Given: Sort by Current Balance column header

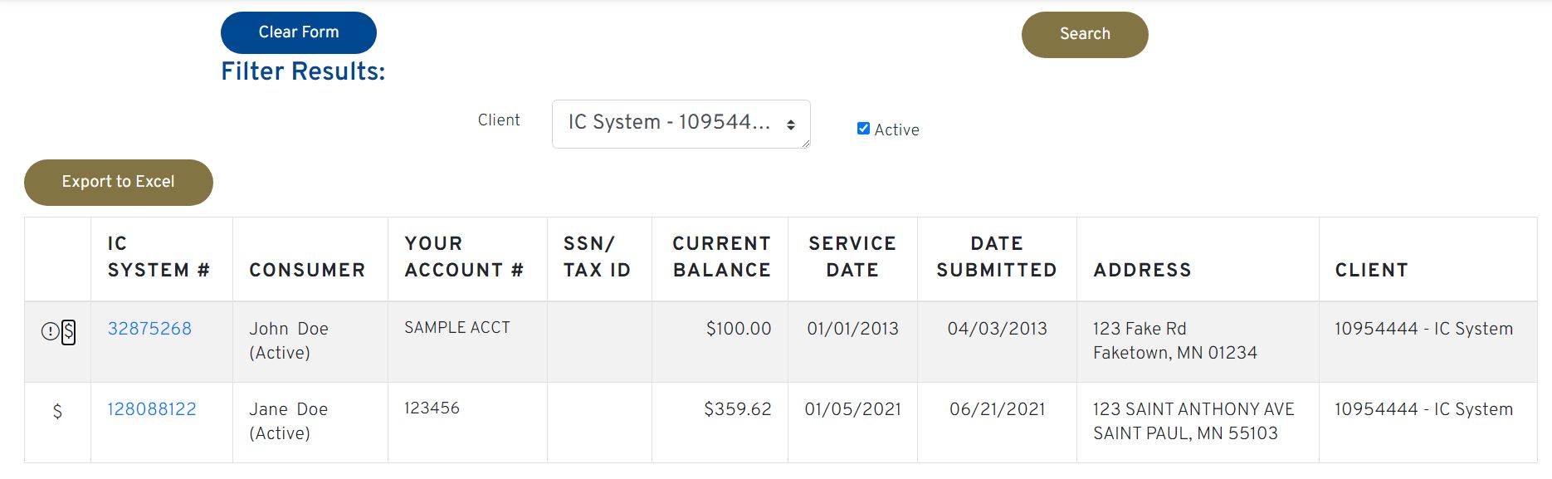Looking at the screenshot, I should tap(721, 257).
